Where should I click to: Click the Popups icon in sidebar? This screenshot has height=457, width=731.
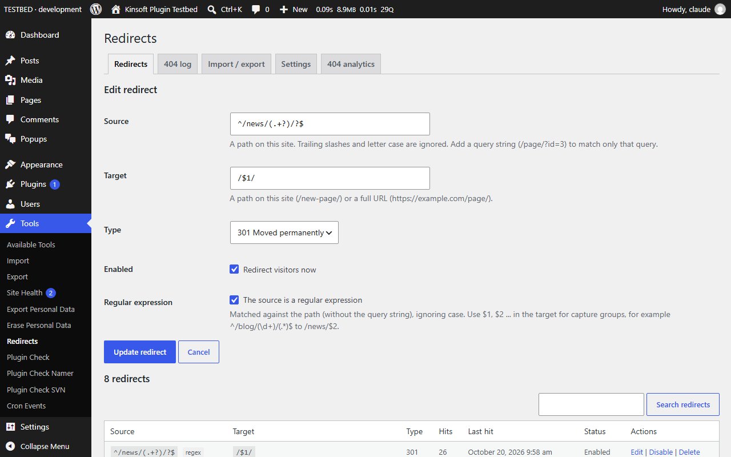[x=10, y=139]
